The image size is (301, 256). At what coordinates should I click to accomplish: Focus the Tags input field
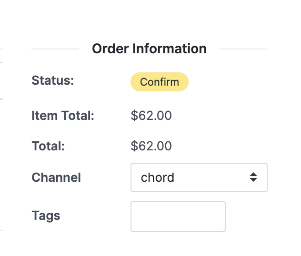178,216
